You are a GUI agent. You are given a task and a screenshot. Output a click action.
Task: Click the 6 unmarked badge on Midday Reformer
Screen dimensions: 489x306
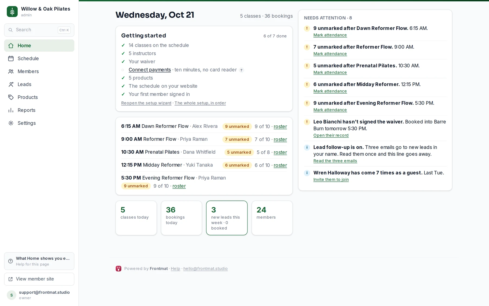tap(237, 165)
